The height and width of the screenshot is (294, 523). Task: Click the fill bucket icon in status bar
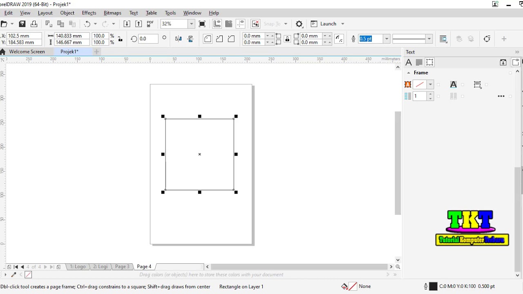click(344, 287)
